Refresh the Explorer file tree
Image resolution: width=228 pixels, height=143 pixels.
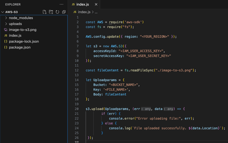click(x=57, y=12)
